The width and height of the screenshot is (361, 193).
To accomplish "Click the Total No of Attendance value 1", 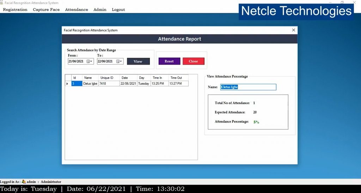I will (254, 103).
